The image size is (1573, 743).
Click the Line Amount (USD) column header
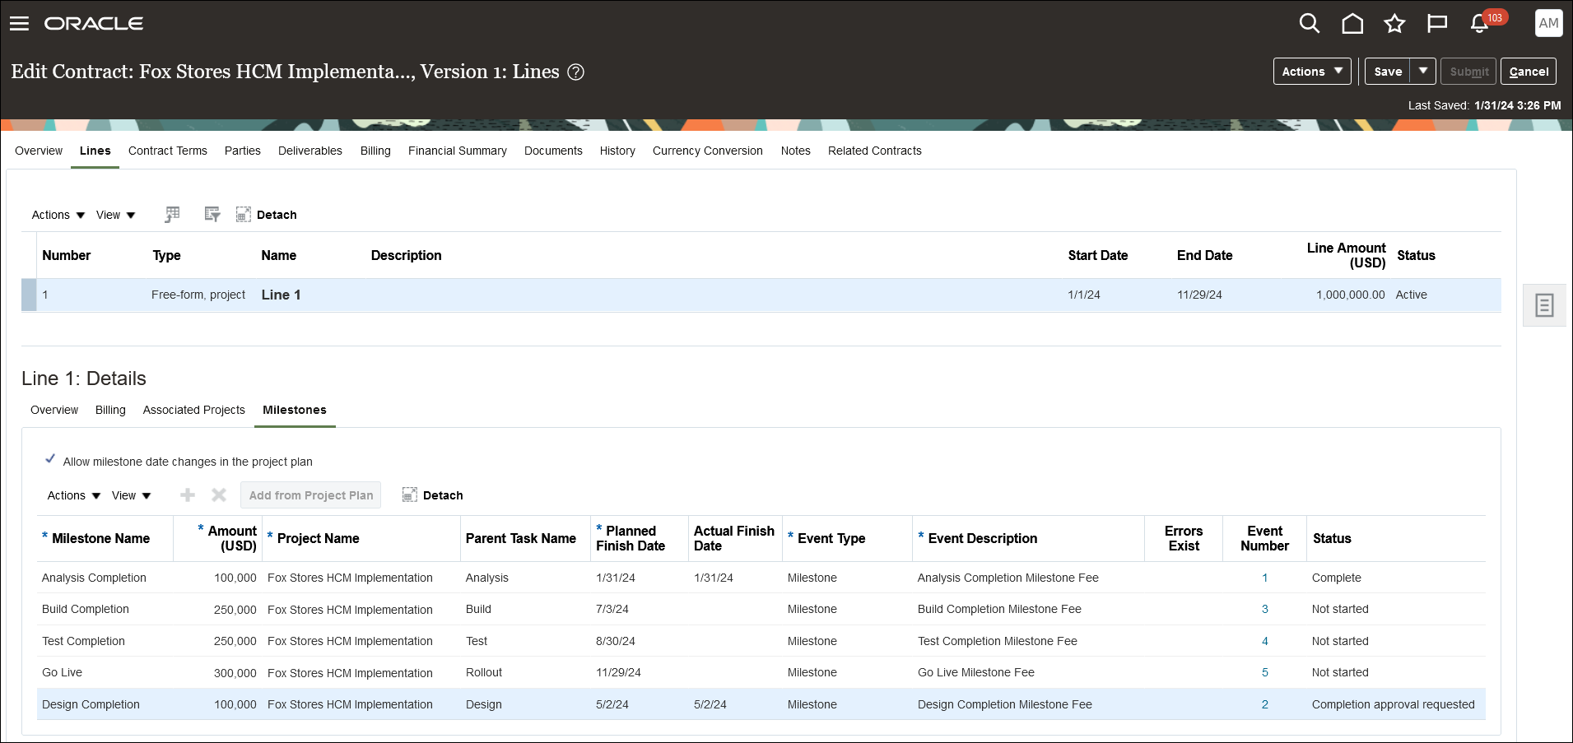[1346, 255]
